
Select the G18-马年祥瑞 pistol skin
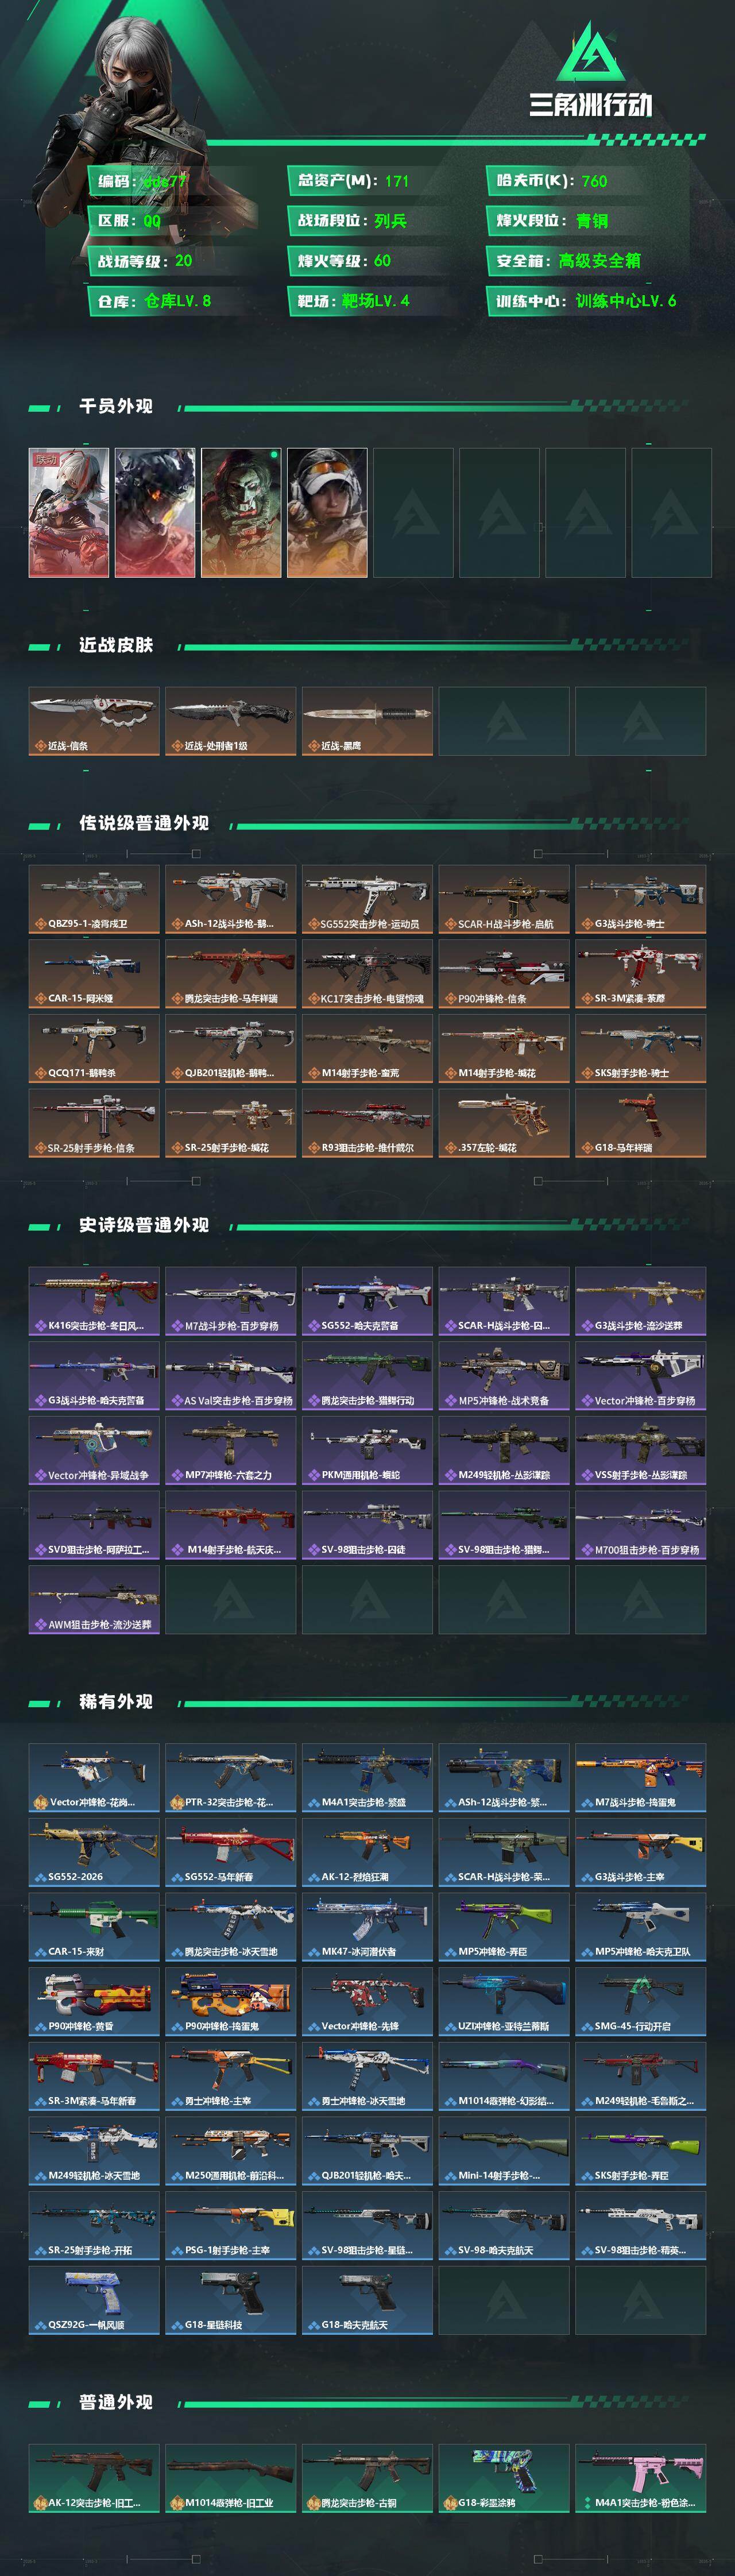[641, 1123]
